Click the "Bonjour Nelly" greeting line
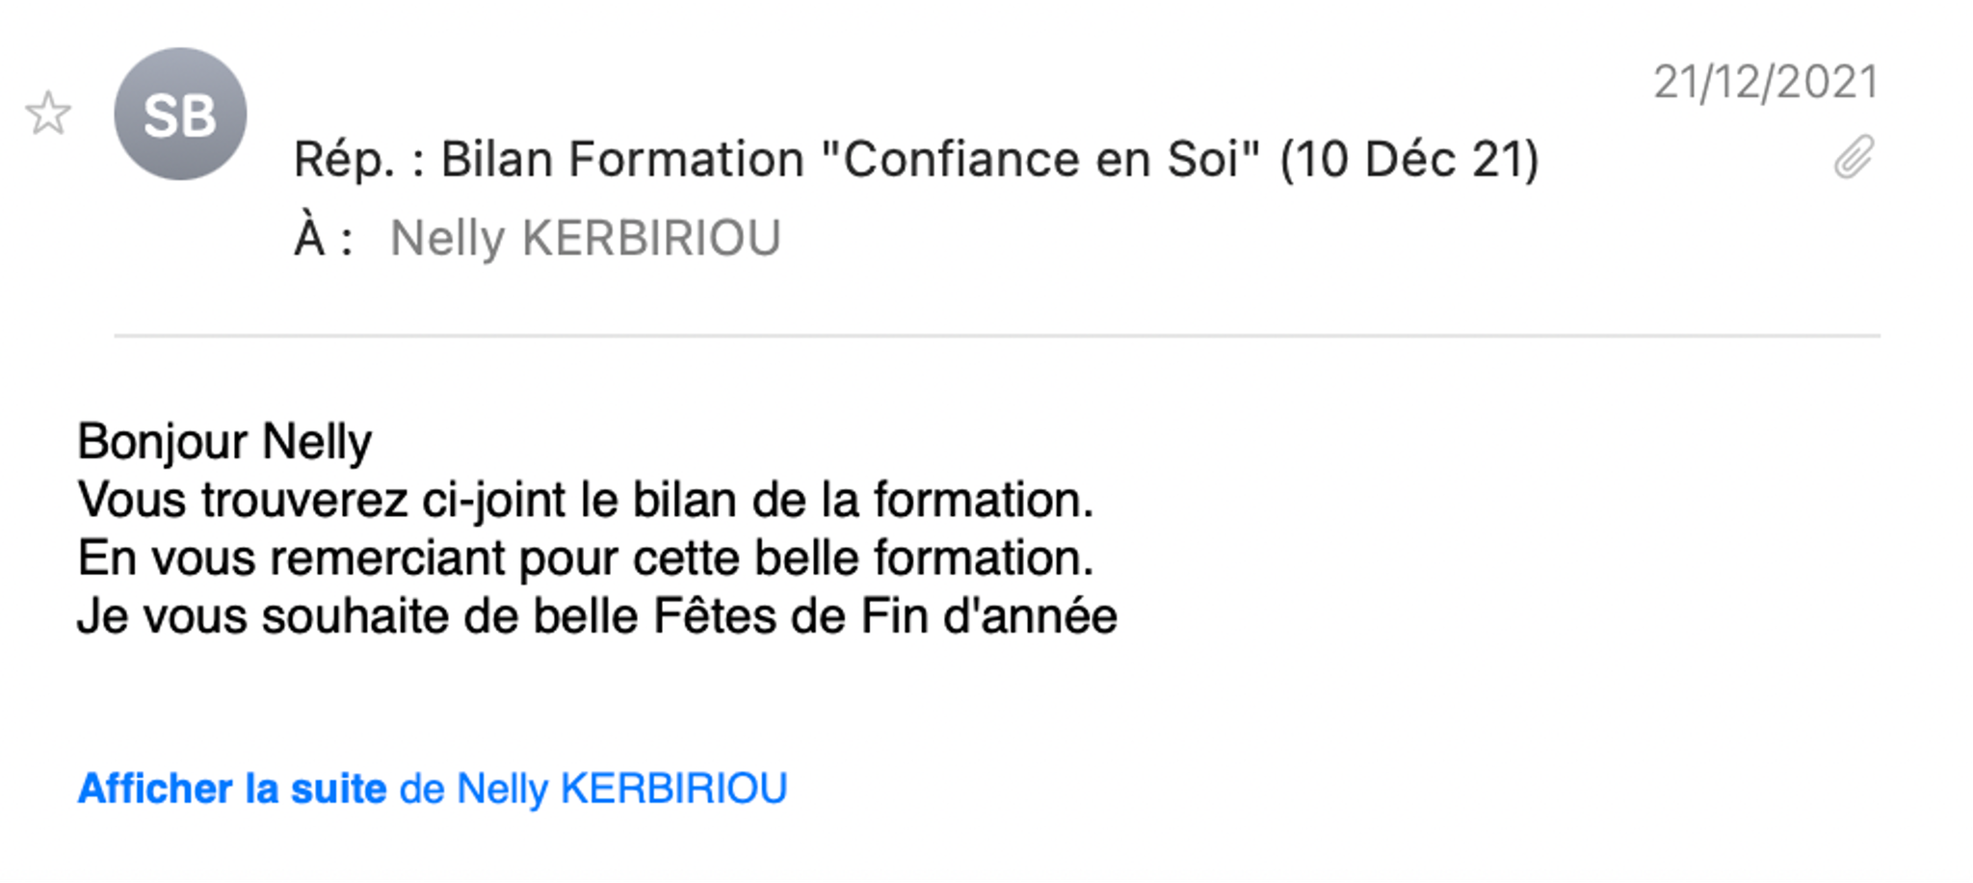Image resolution: width=1973 pixels, height=883 pixels. click(x=224, y=442)
